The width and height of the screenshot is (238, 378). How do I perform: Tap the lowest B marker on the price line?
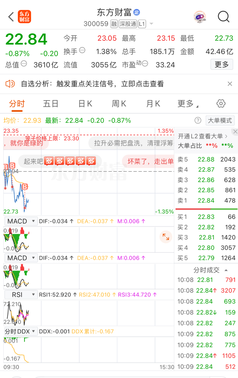[x=25, y=187]
